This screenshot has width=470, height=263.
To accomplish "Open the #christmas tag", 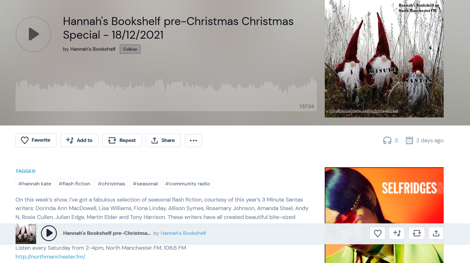I will tap(111, 184).
